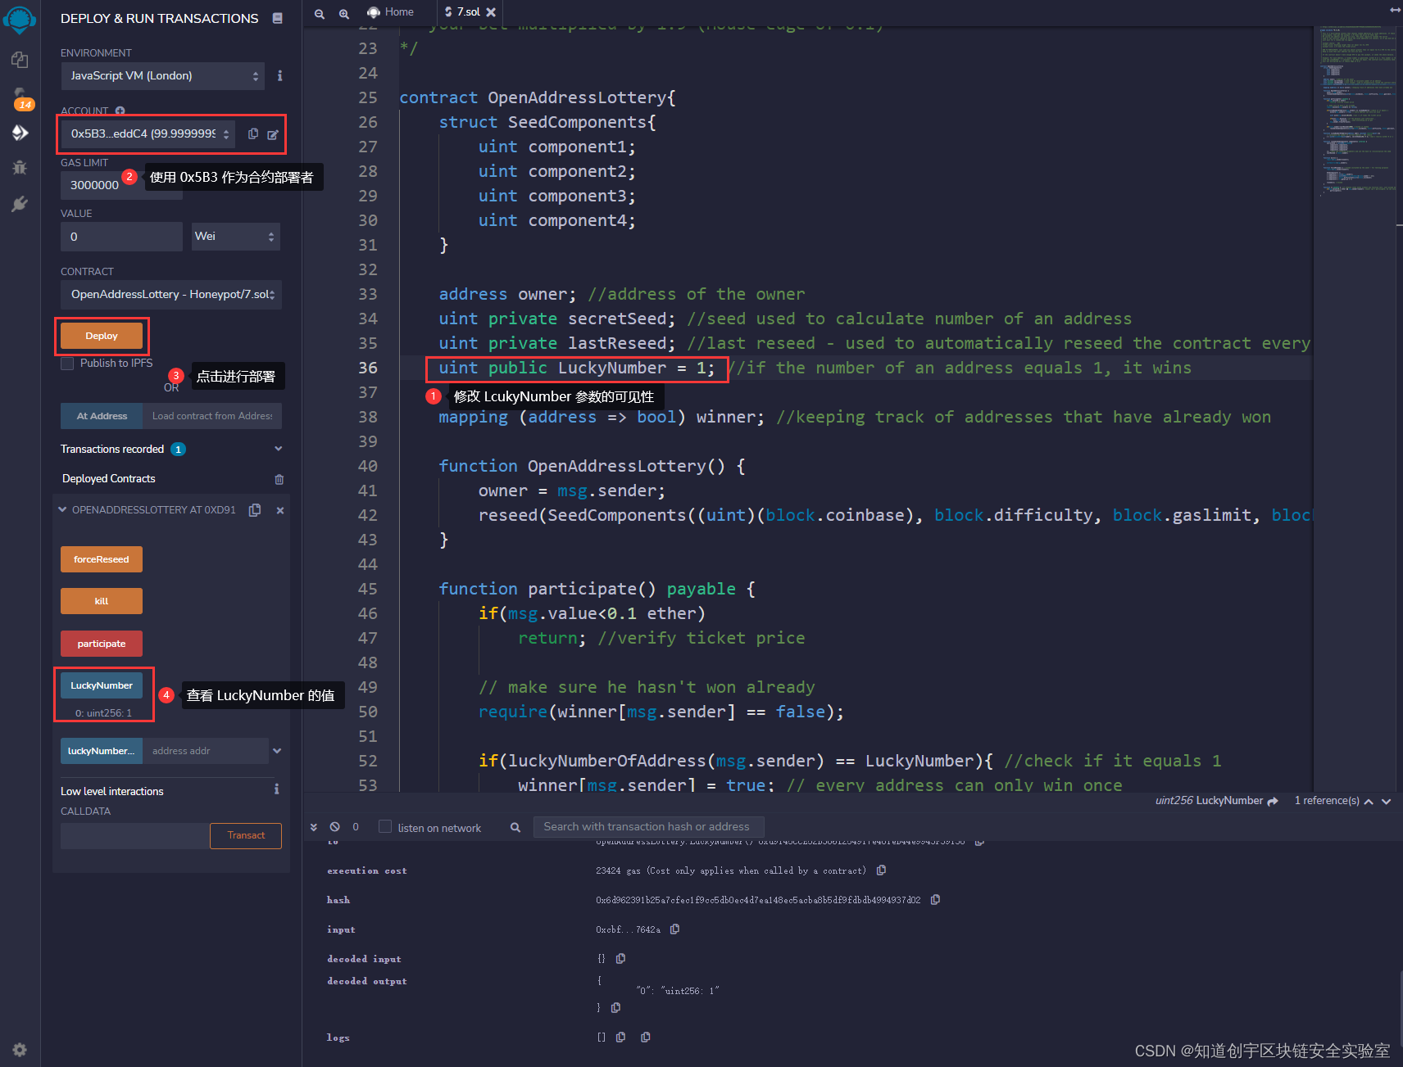
Task: Open the Plugin Manager plug icon
Action: point(20,204)
